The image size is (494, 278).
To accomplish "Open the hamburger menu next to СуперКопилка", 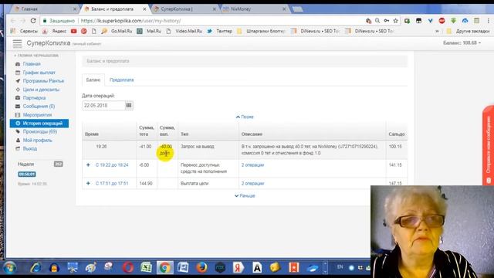I will click(17, 43).
